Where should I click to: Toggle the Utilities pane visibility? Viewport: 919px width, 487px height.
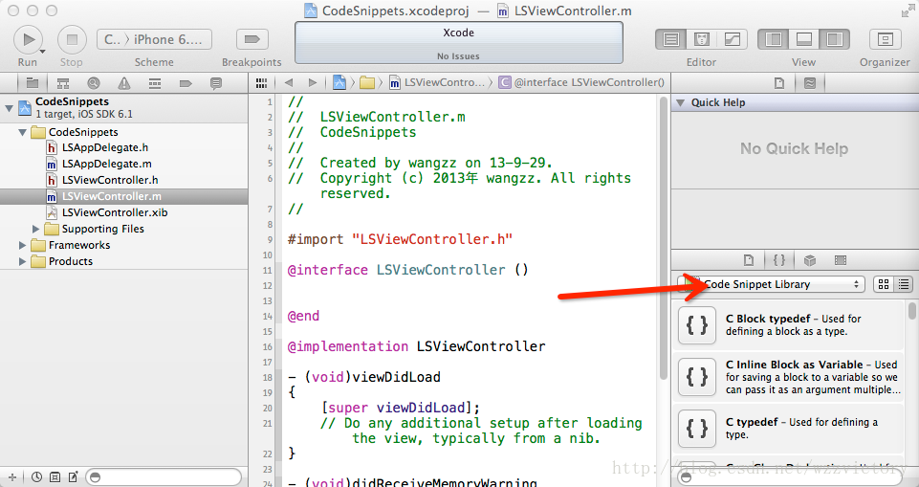click(834, 39)
